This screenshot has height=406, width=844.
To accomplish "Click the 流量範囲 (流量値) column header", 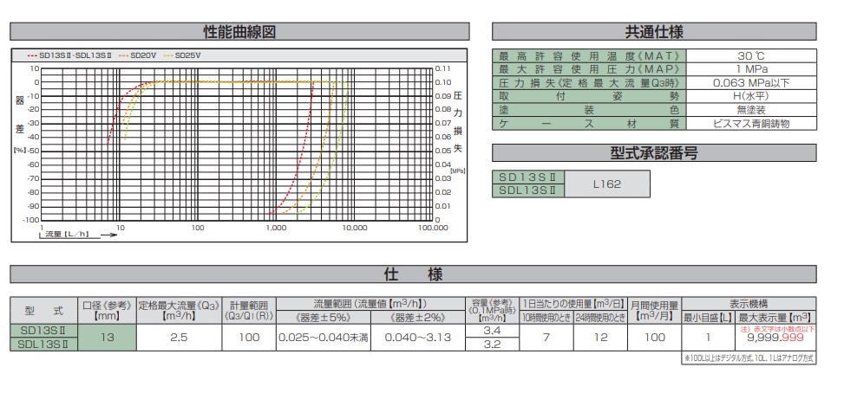I will pos(370,304).
